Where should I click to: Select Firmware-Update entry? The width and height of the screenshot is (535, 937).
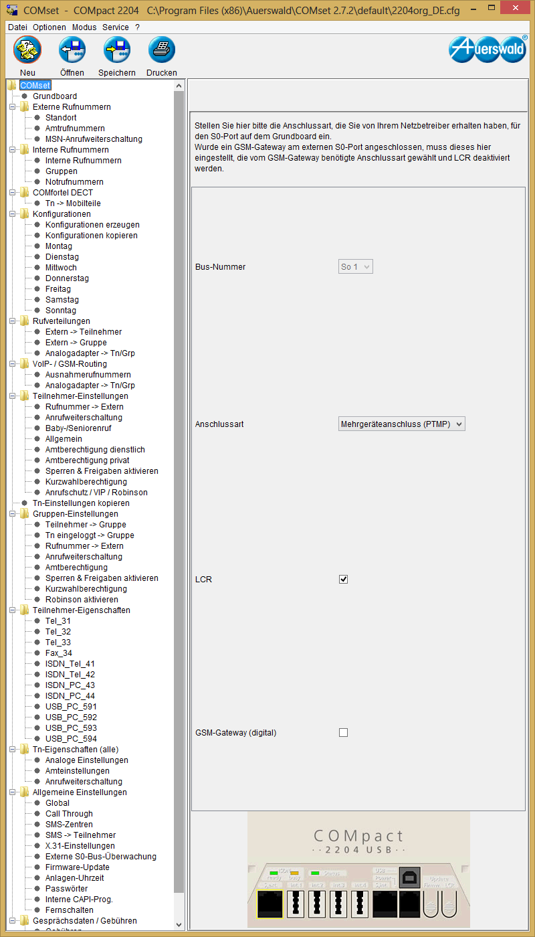78,867
